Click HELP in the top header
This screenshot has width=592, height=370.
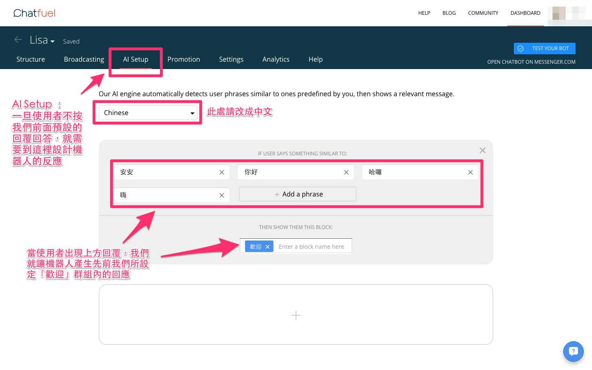[424, 13]
